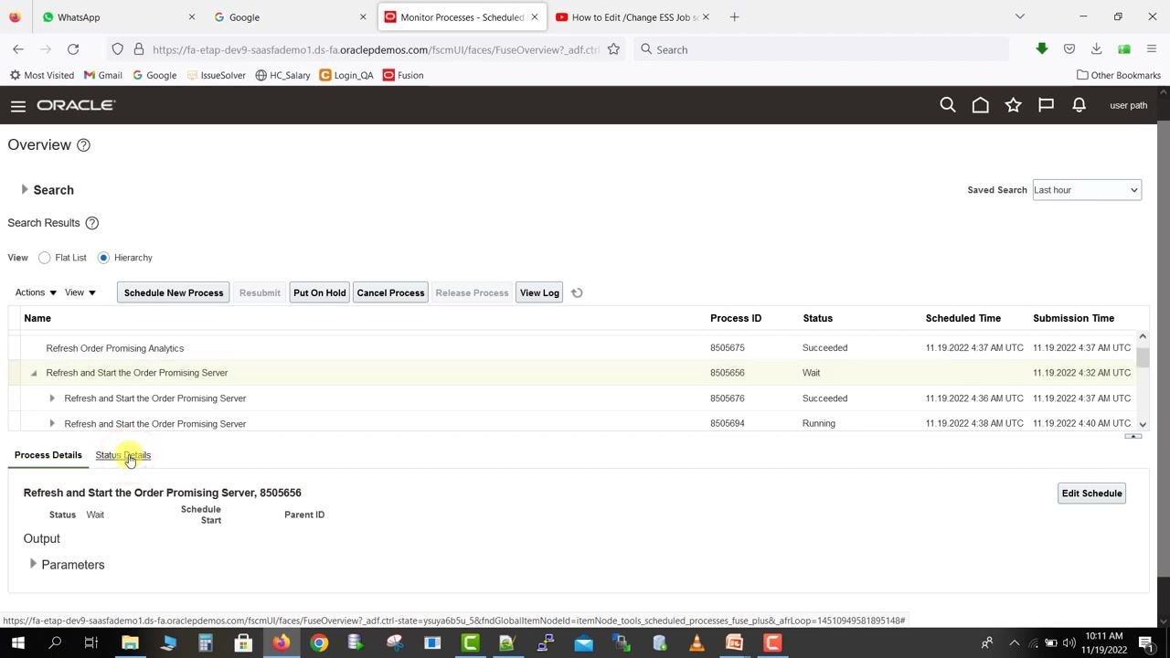The image size is (1170, 658).
Task: Open notifications bell icon
Action: click(1079, 105)
